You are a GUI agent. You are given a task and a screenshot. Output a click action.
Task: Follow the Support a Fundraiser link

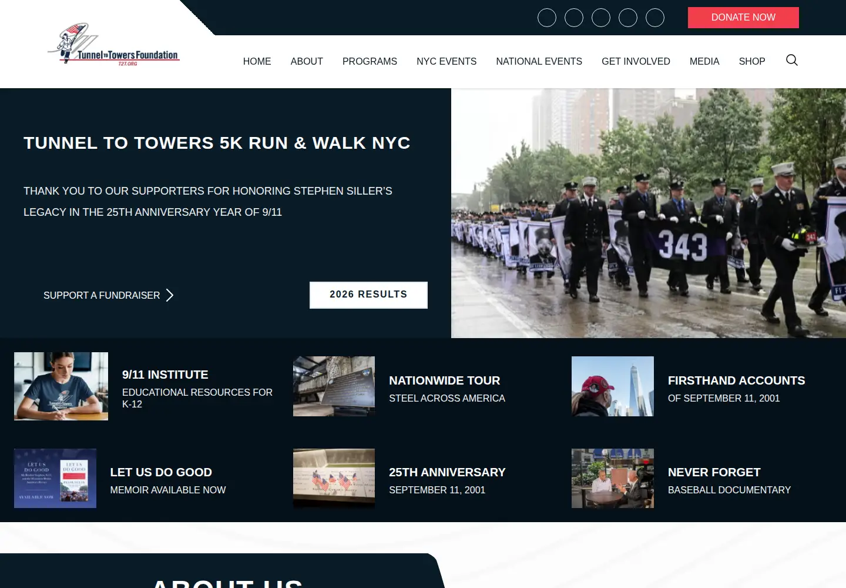(102, 295)
